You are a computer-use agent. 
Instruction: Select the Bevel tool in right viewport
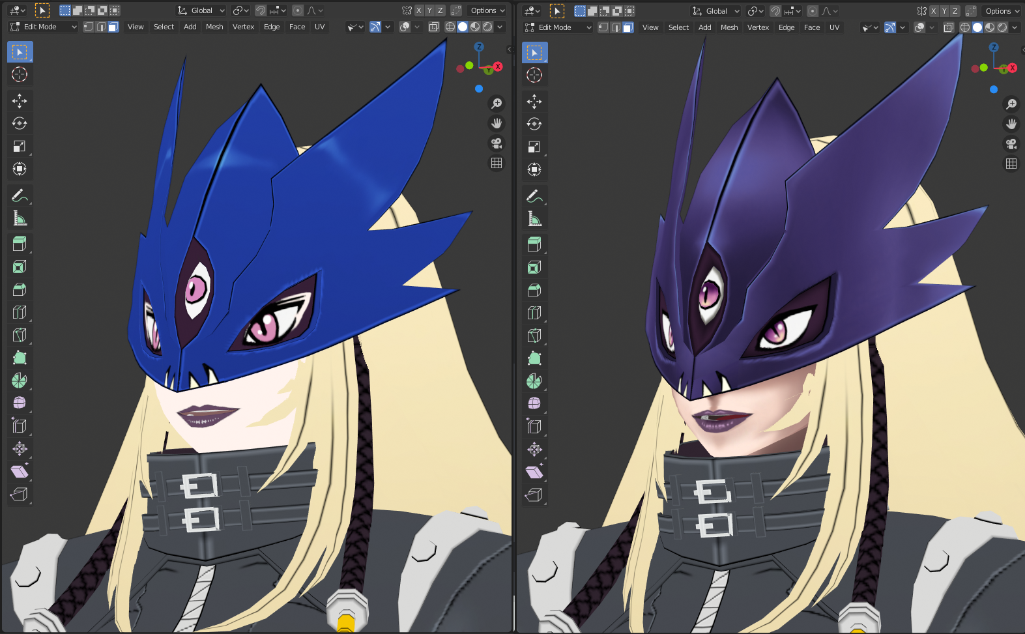tap(534, 290)
